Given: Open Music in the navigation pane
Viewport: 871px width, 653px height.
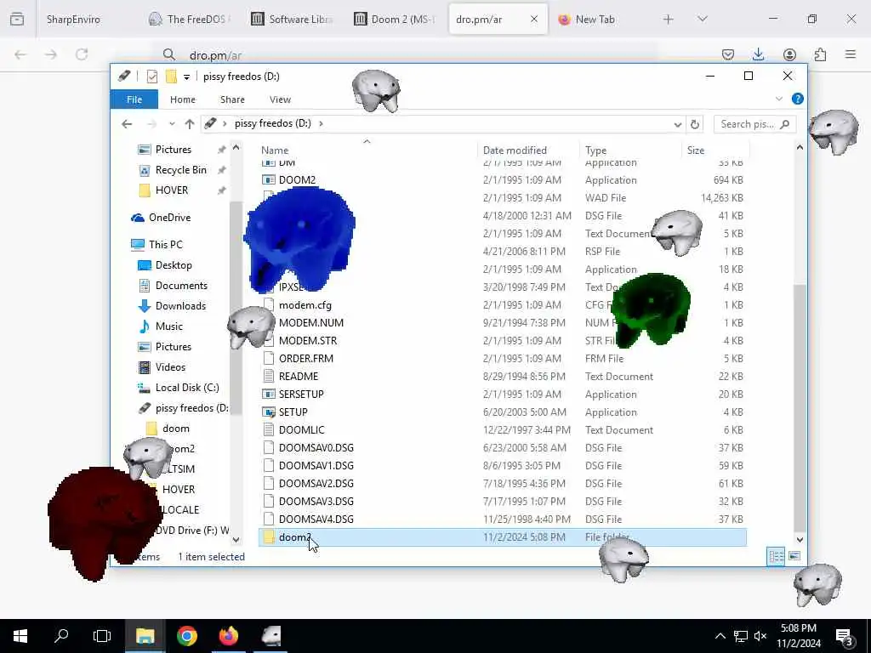Looking at the screenshot, I should click(x=169, y=326).
